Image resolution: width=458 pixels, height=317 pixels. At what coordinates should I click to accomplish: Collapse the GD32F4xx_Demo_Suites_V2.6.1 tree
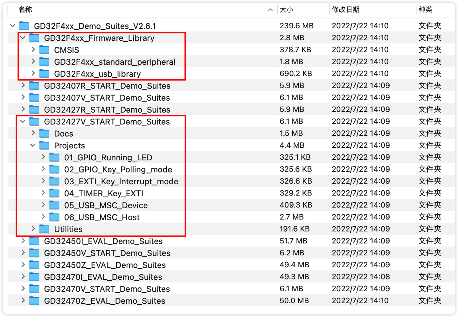12,25
